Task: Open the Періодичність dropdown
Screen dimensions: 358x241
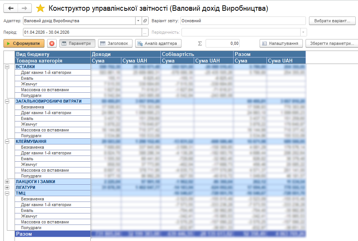Action: point(303,32)
